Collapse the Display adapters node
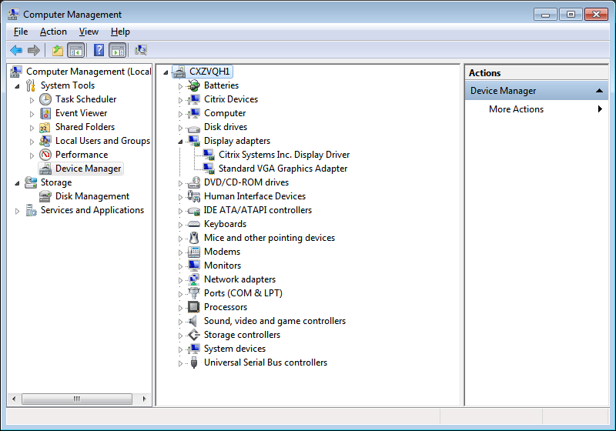The image size is (616, 431). [x=181, y=142]
